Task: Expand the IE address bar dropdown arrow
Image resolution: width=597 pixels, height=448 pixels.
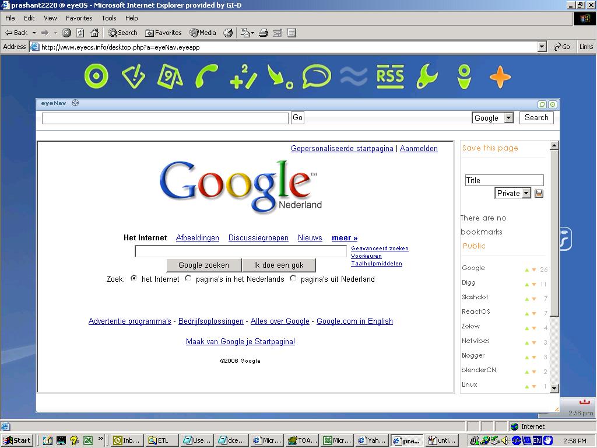Action: [x=542, y=47]
